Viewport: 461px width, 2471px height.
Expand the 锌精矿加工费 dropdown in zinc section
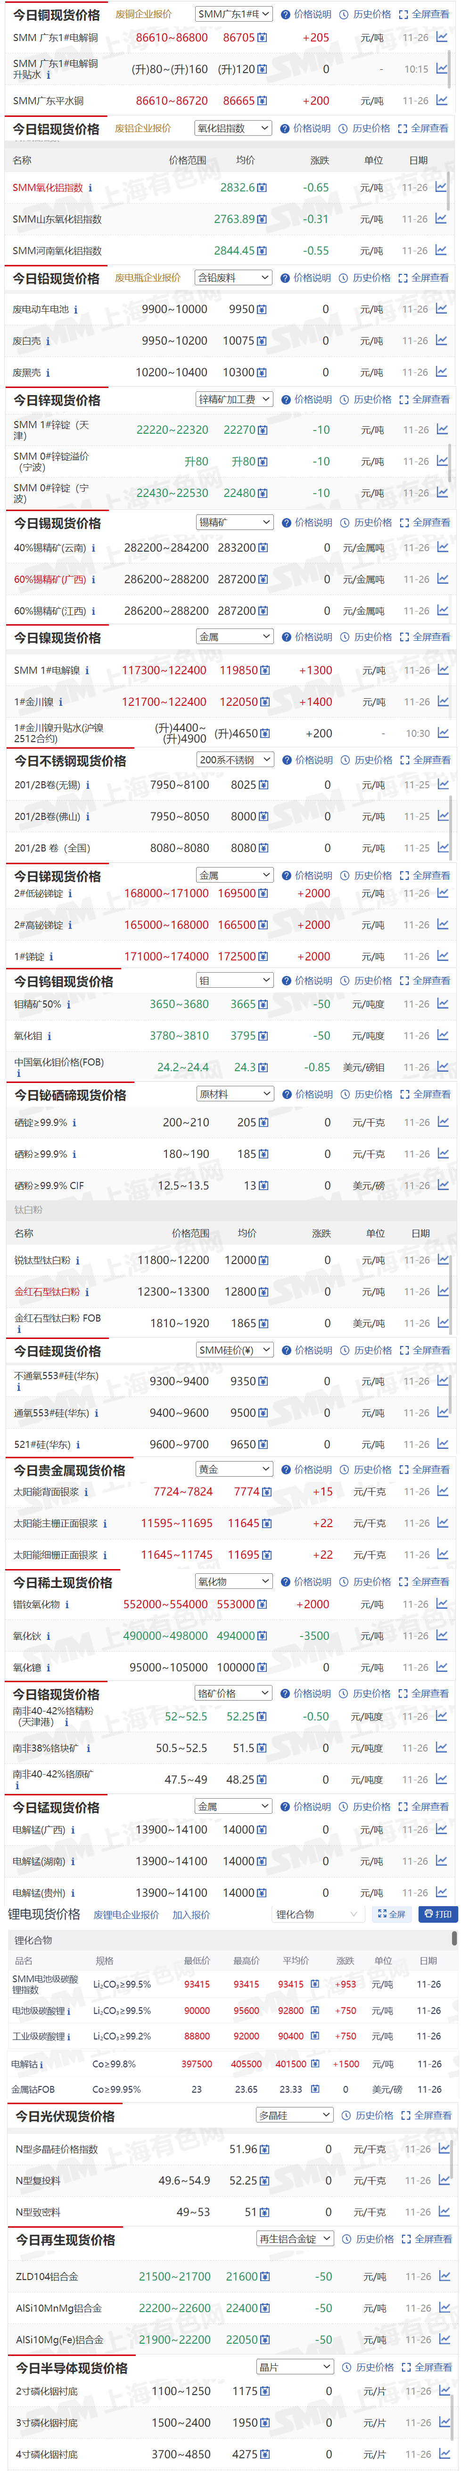tap(235, 399)
